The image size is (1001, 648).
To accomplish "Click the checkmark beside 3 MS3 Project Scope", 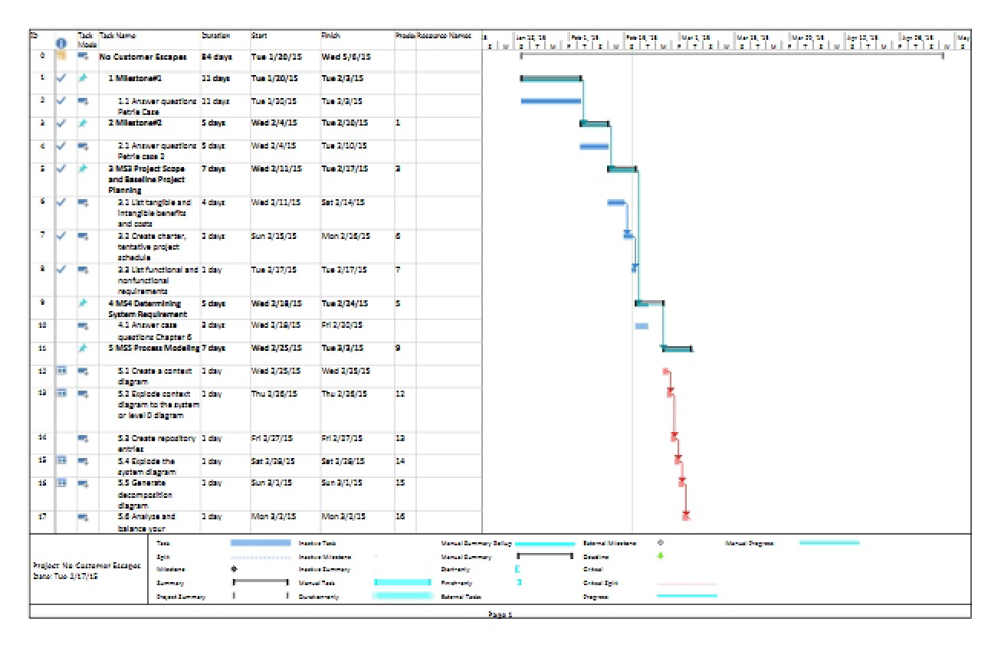I will click(61, 169).
